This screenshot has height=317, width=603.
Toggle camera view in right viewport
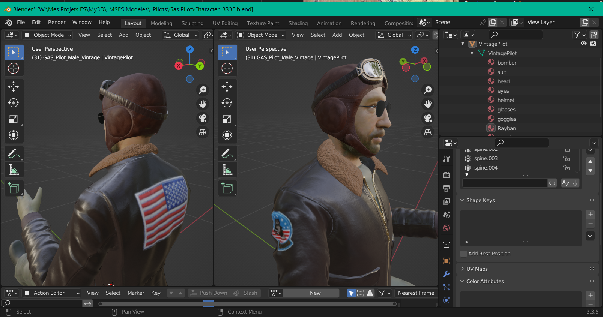428,118
